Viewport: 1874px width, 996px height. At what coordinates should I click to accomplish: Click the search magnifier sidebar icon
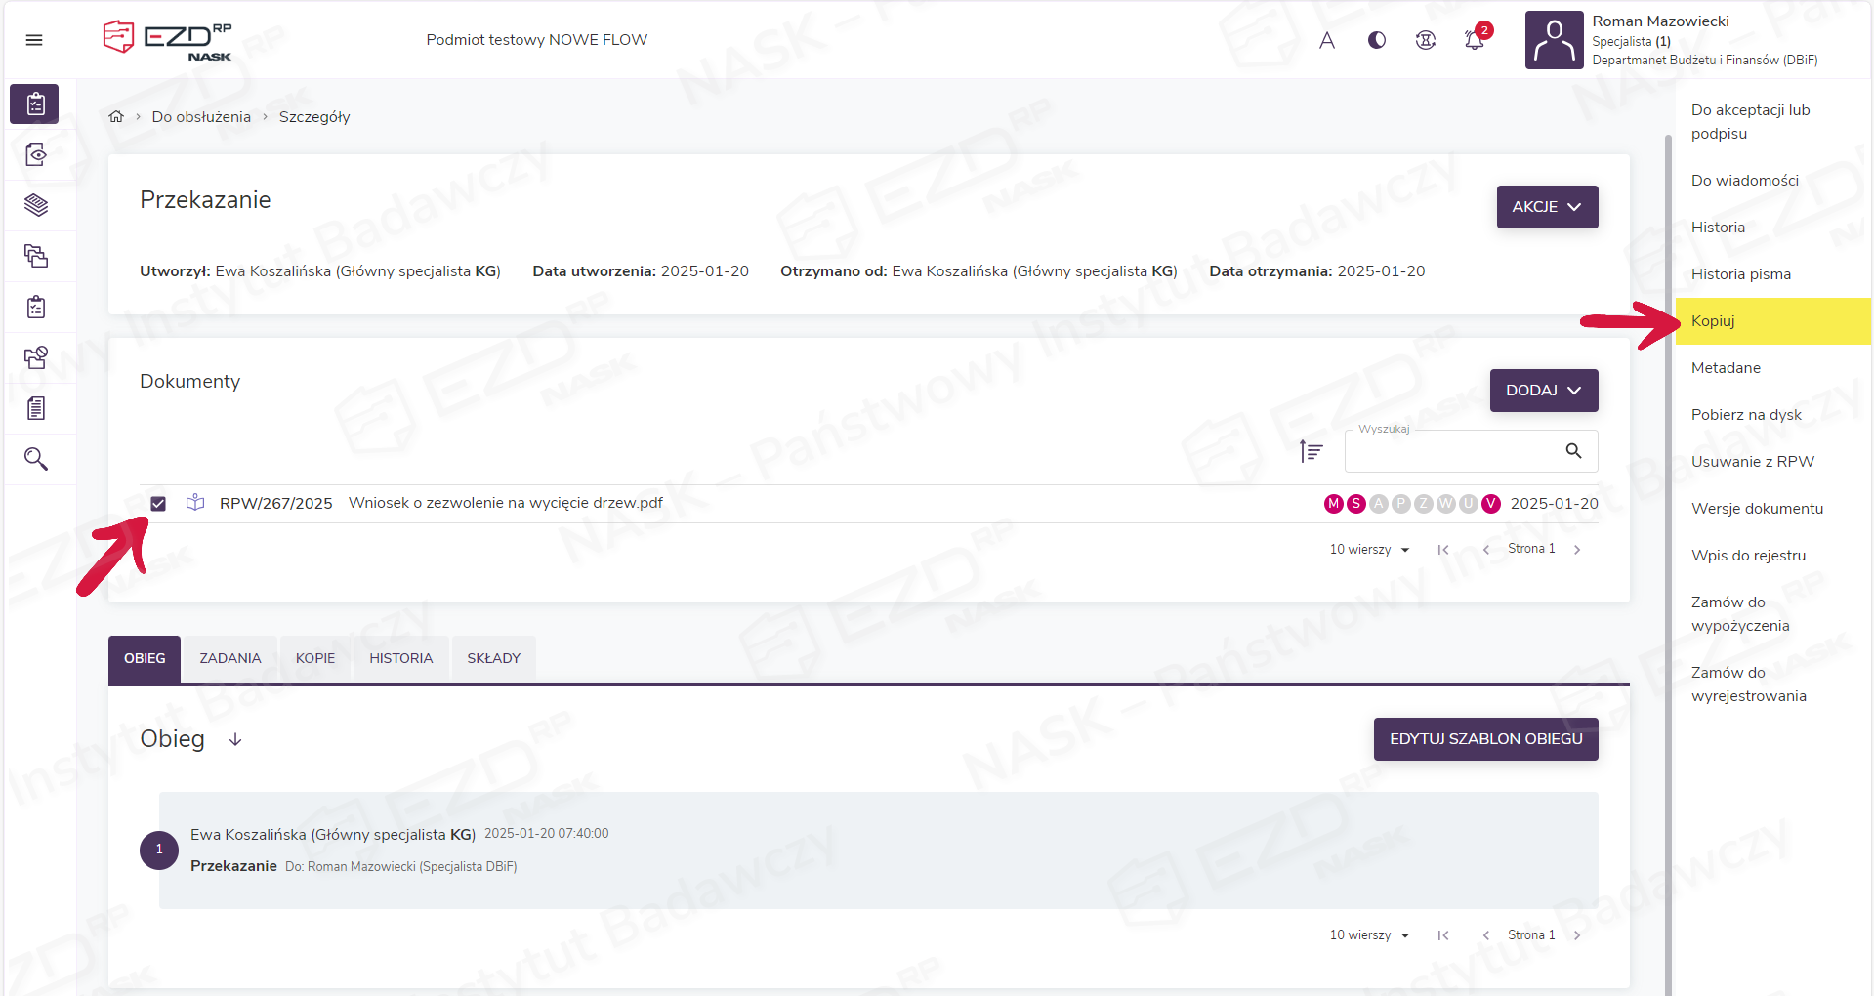coord(36,459)
